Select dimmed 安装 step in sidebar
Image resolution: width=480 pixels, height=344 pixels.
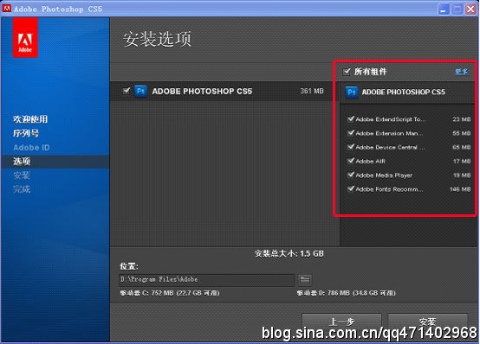tap(22, 175)
